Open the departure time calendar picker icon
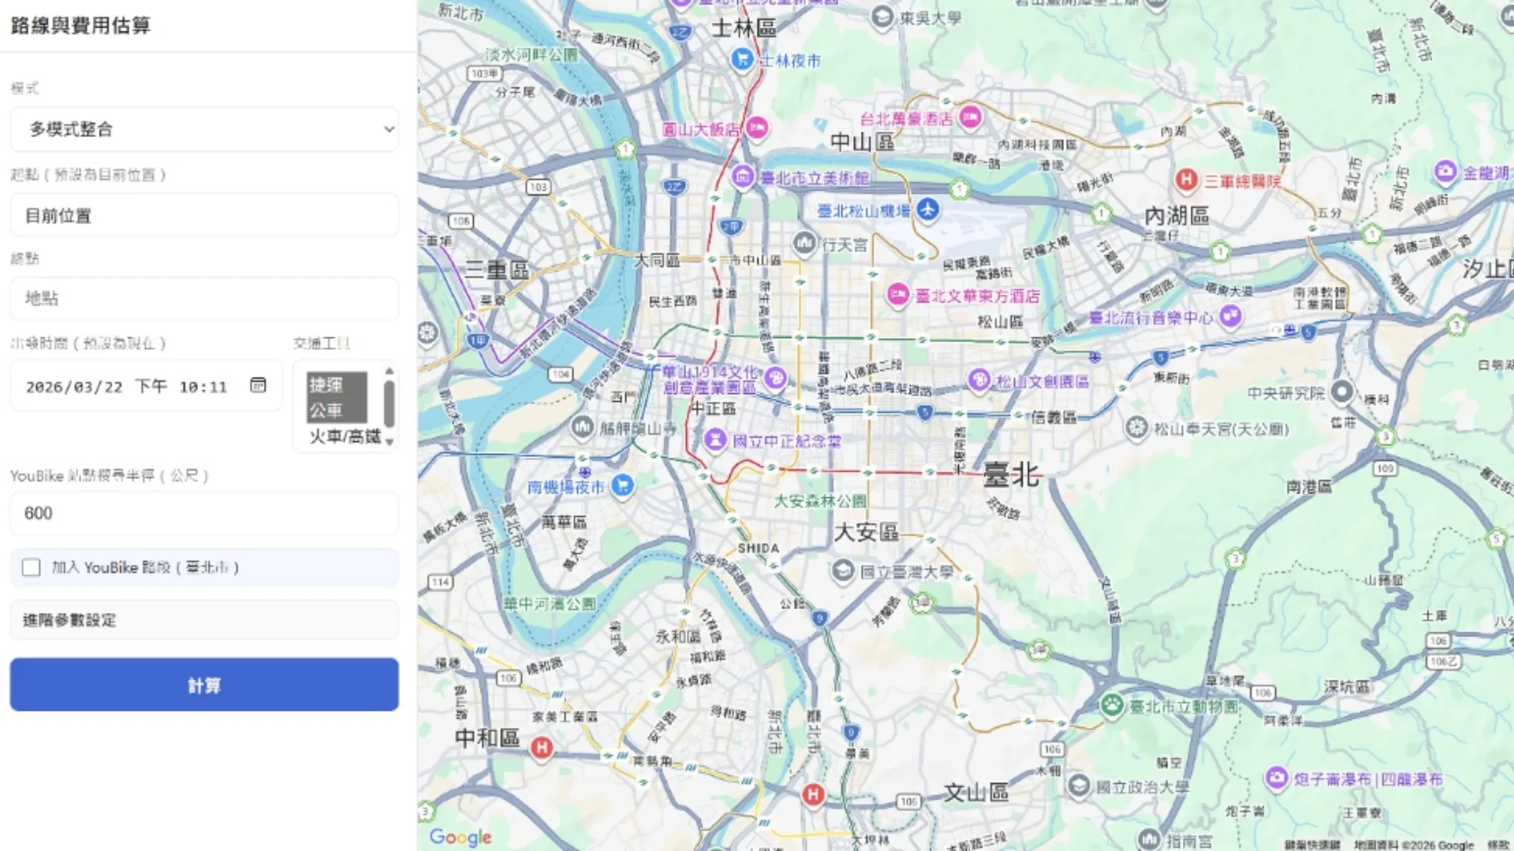 (x=258, y=385)
